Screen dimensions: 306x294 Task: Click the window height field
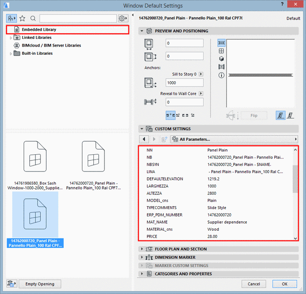click(184, 56)
